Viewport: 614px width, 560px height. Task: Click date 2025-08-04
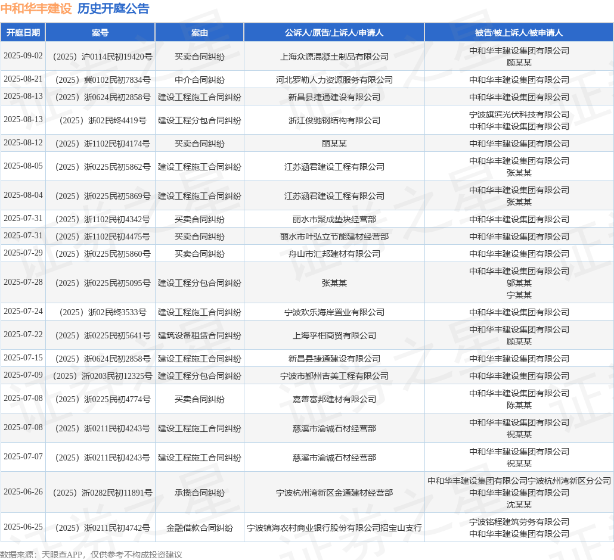23,195
